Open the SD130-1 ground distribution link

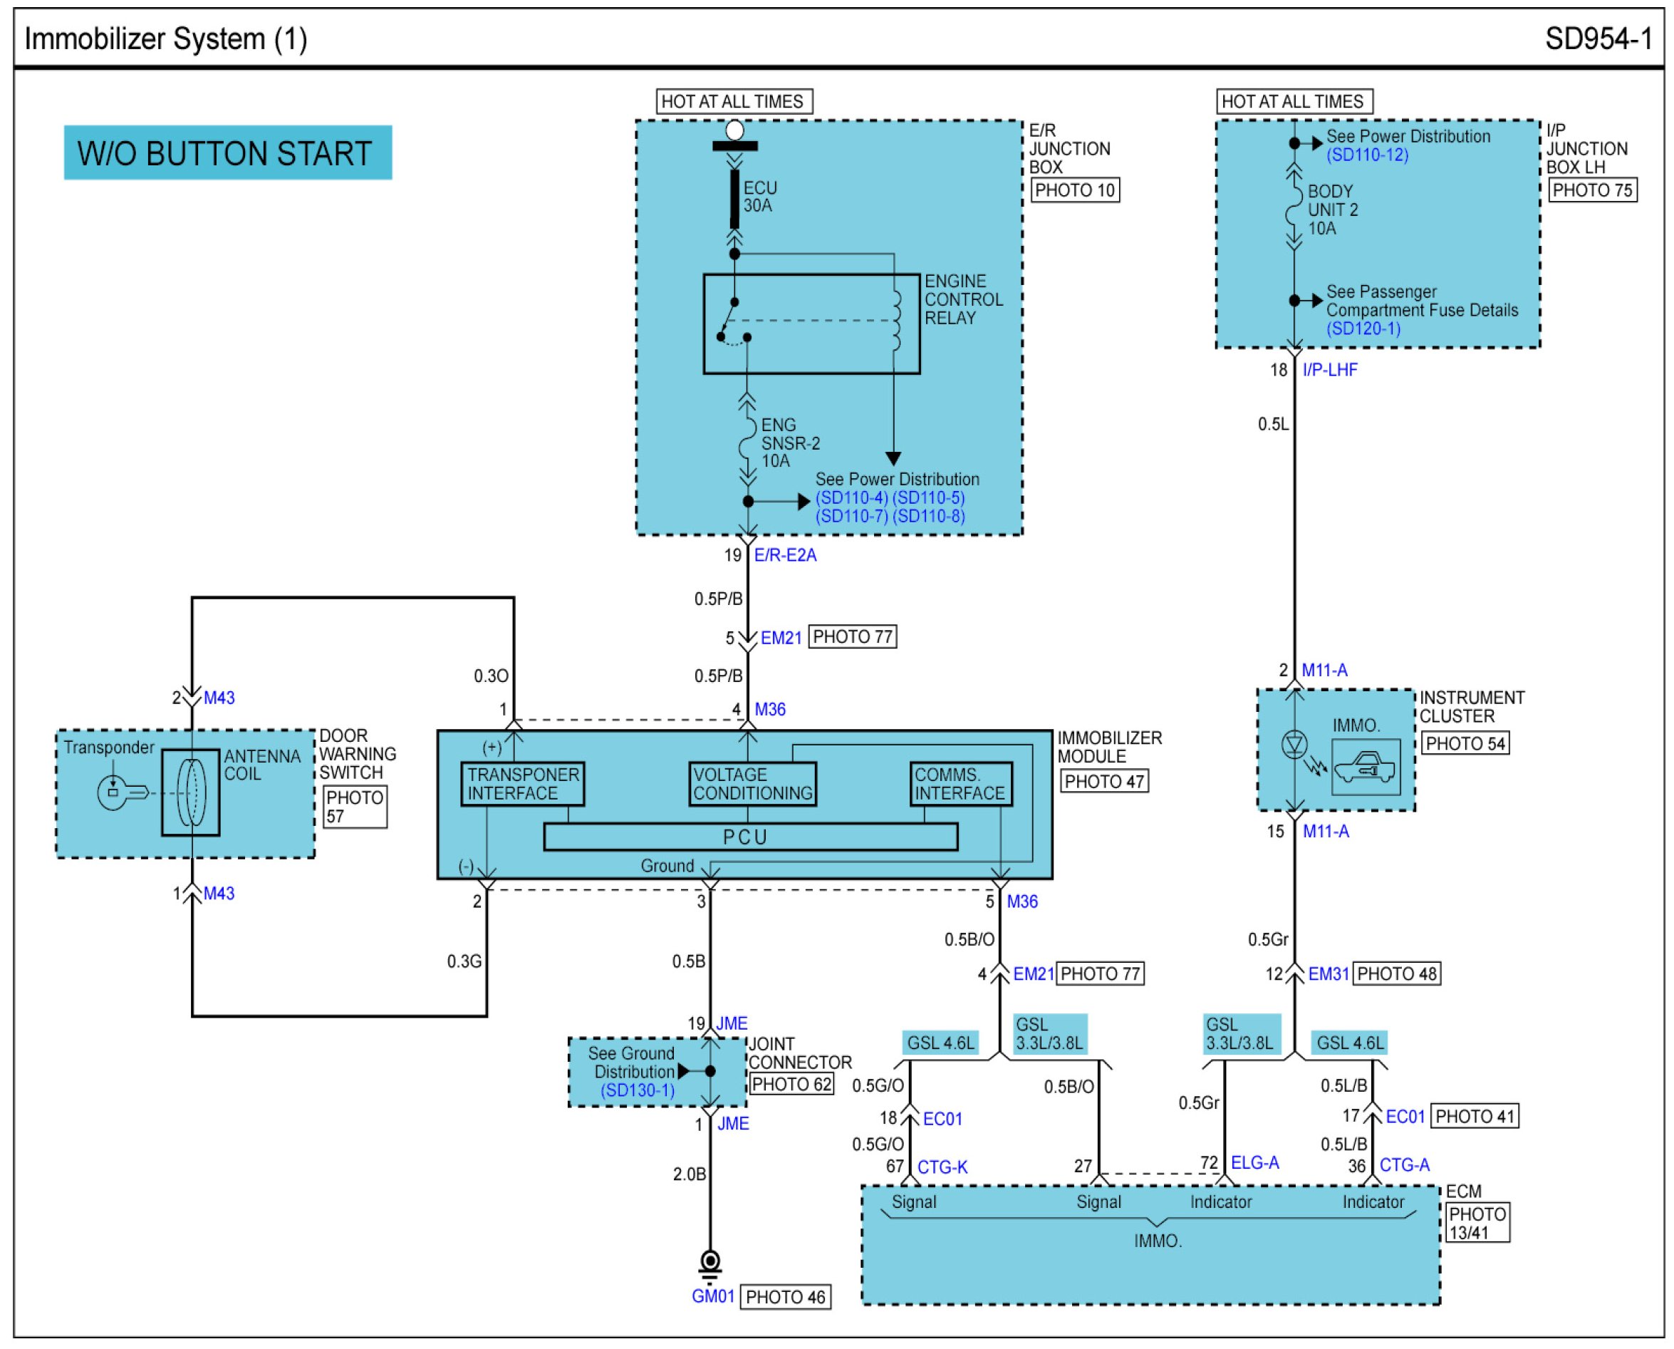click(637, 1090)
